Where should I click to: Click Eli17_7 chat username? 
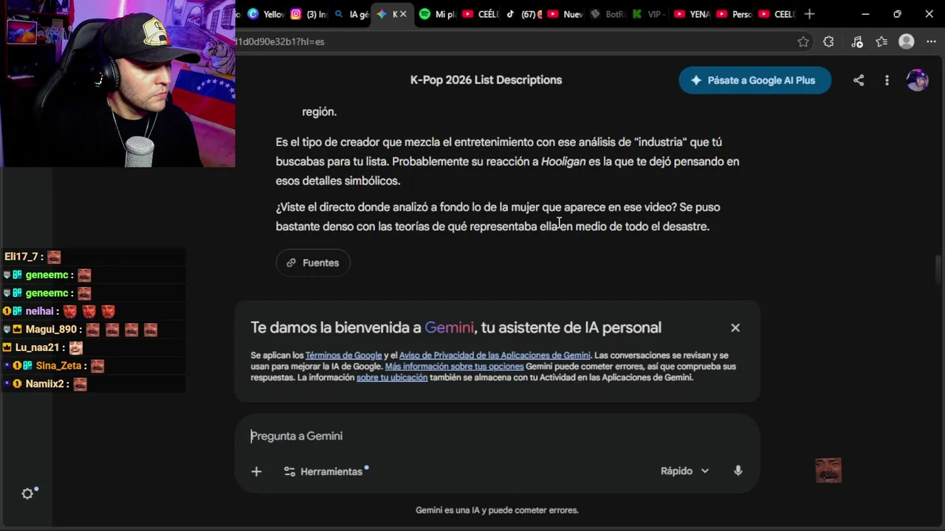21,257
